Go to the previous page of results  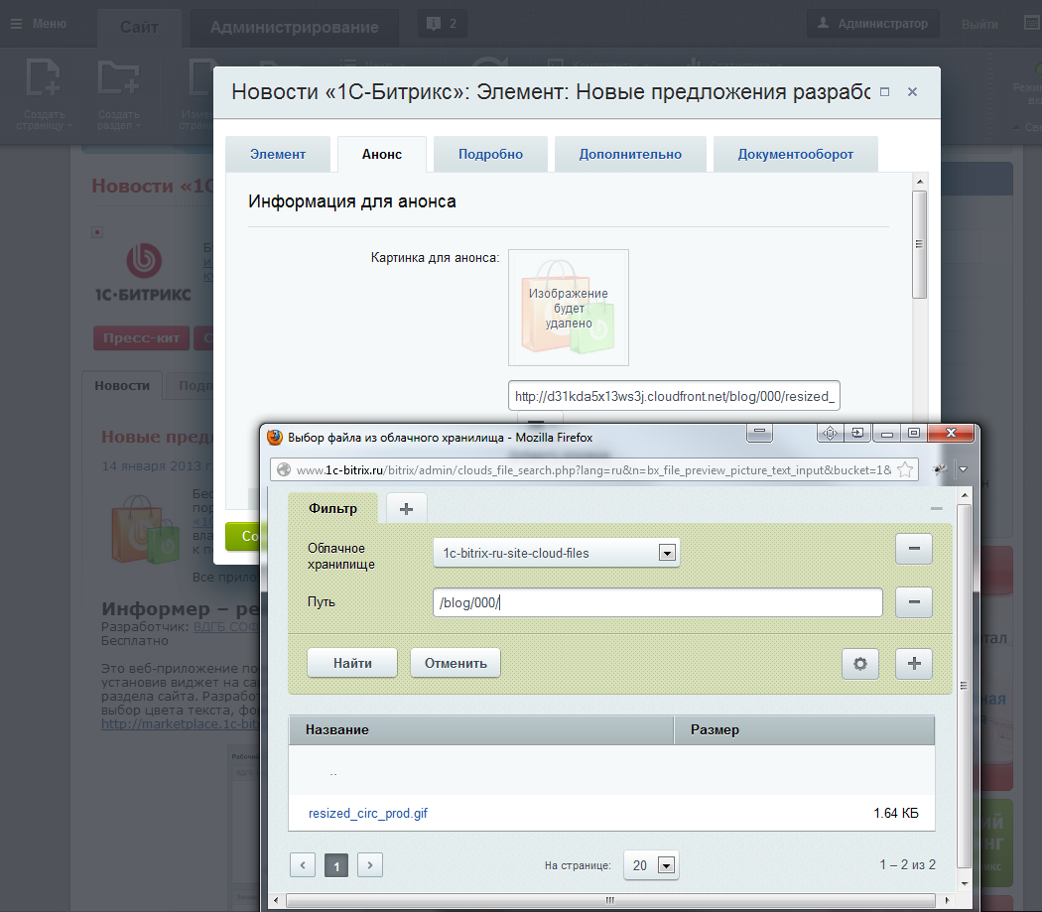point(303,864)
